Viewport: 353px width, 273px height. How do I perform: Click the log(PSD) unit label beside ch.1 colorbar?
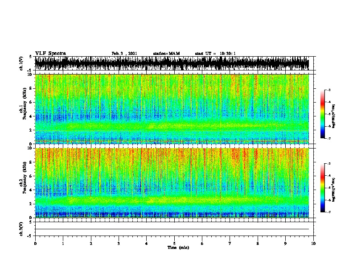(334, 116)
